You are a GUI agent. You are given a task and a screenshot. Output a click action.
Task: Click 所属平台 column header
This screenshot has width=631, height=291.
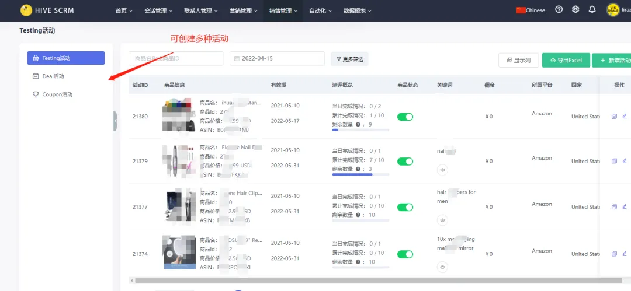[542, 85]
